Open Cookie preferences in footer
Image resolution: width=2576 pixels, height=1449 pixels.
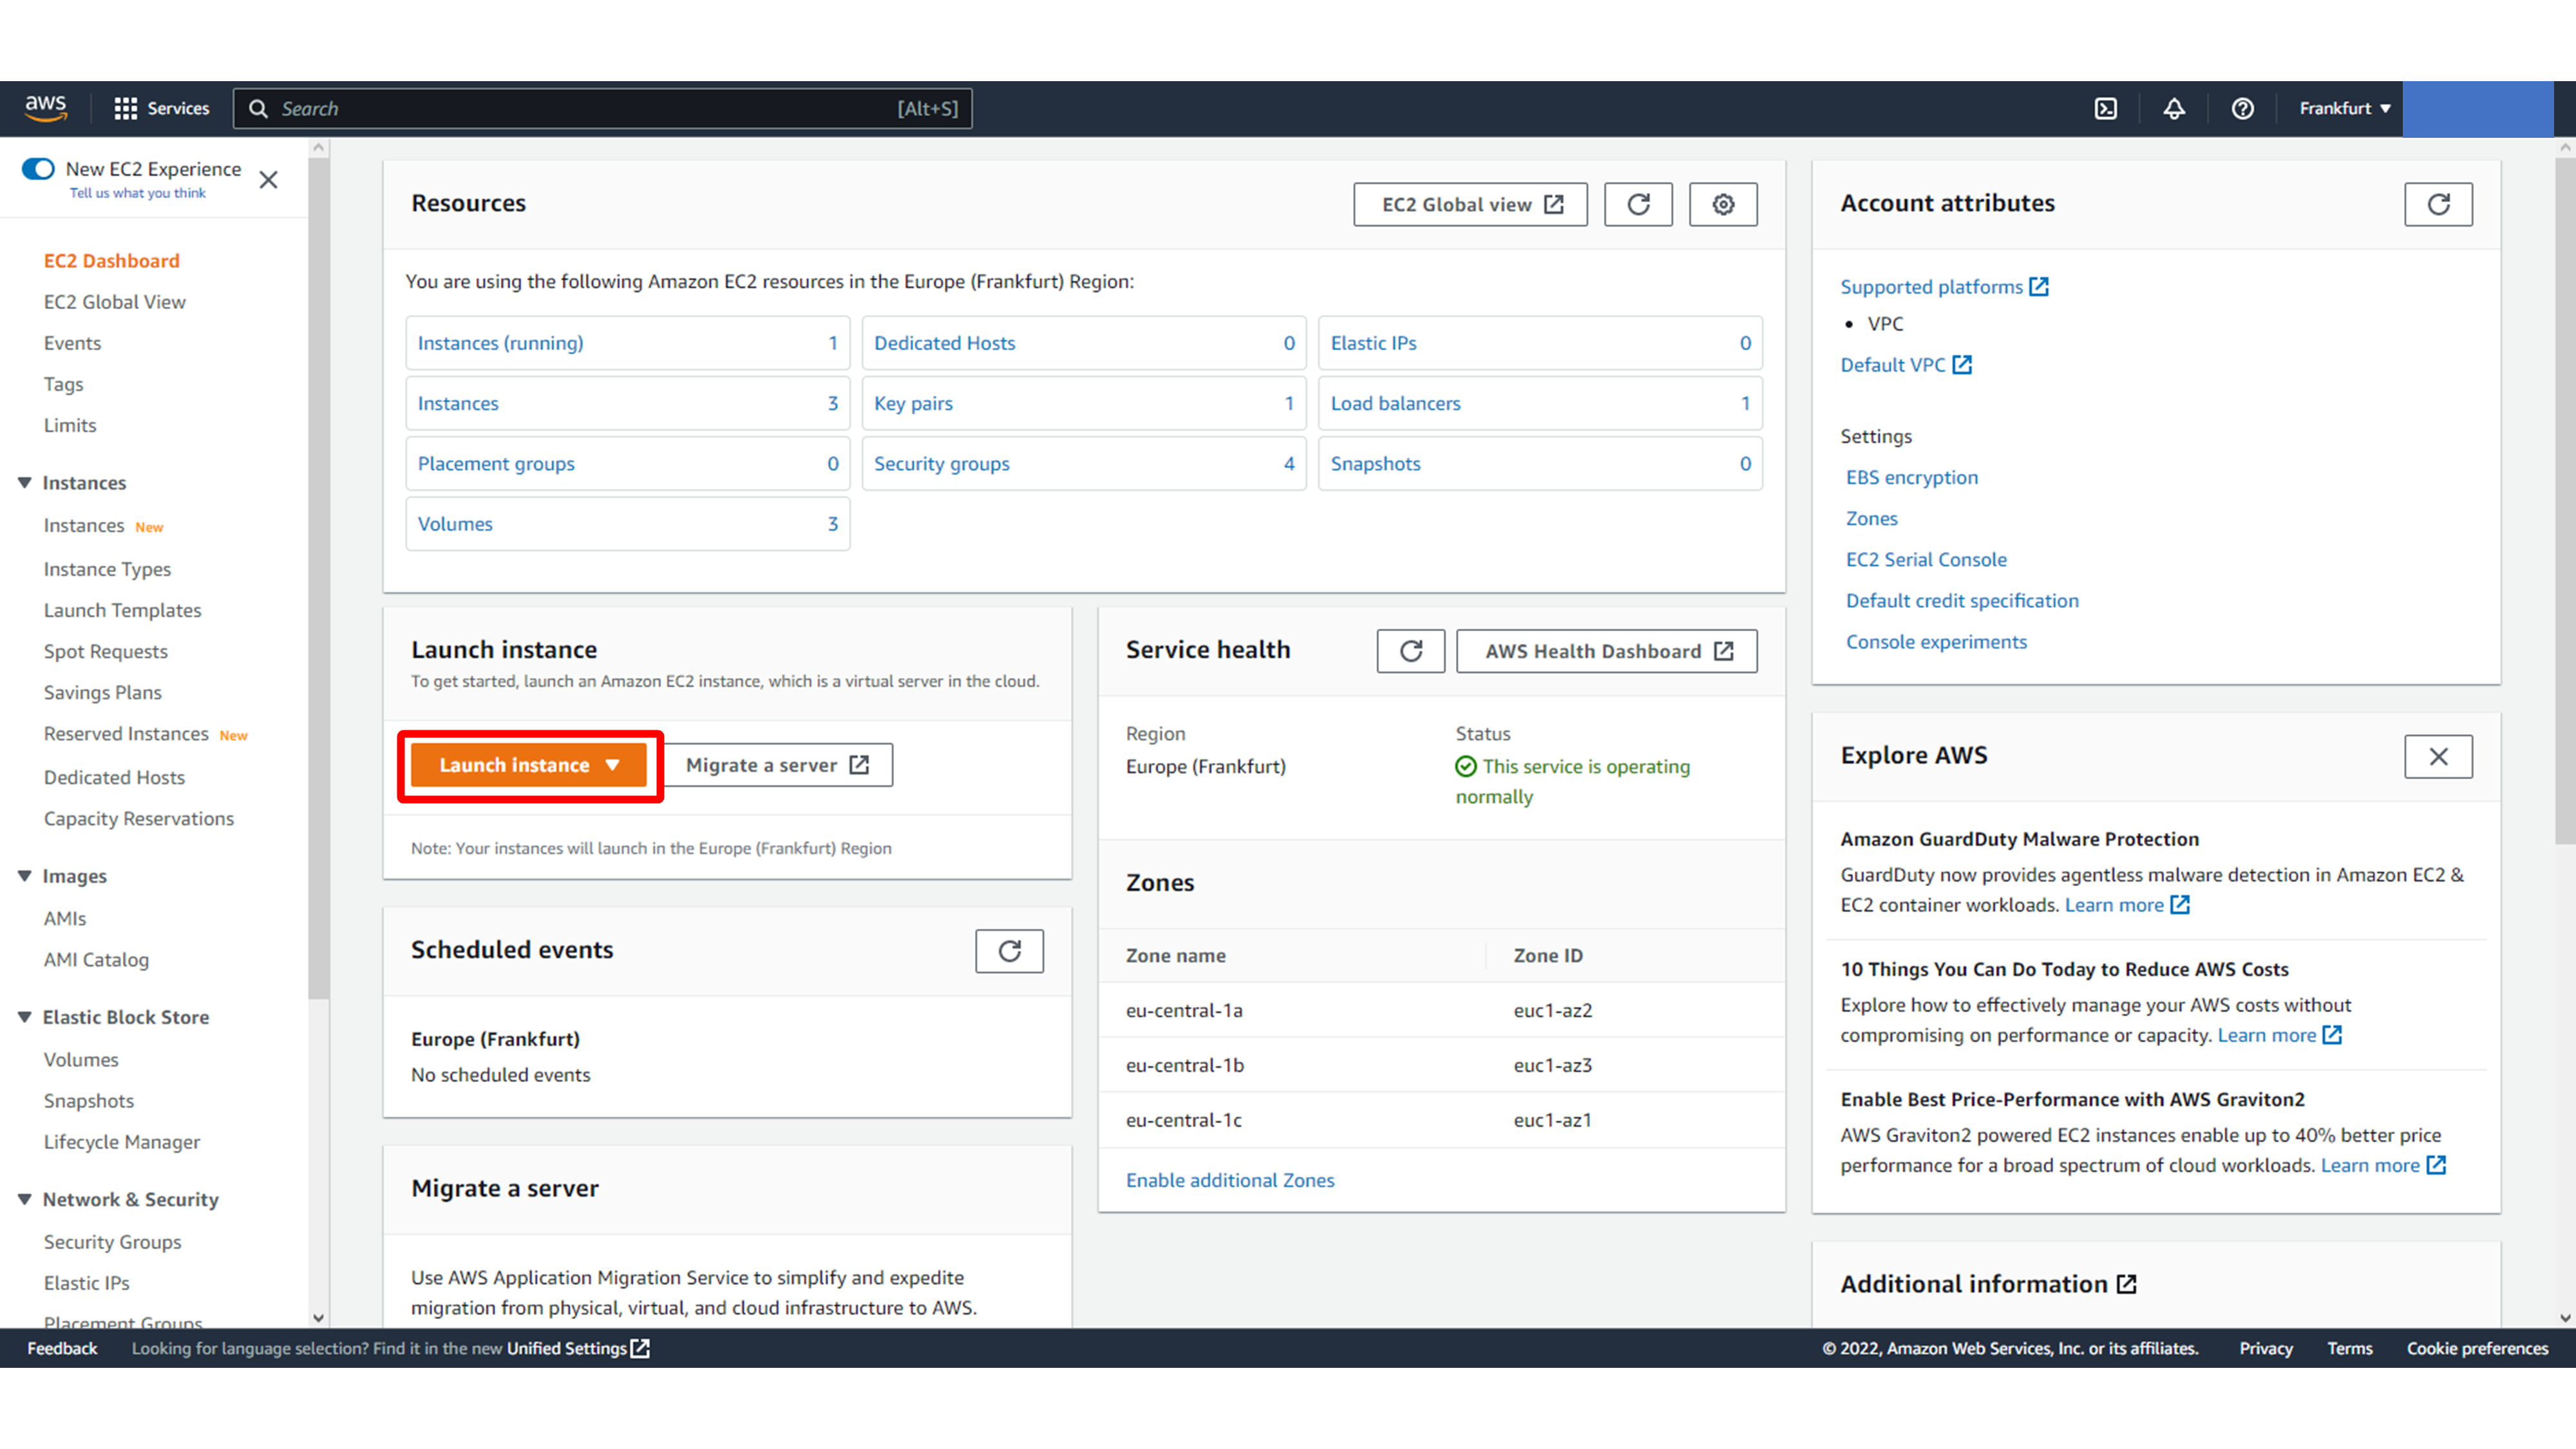coord(2477,1349)
